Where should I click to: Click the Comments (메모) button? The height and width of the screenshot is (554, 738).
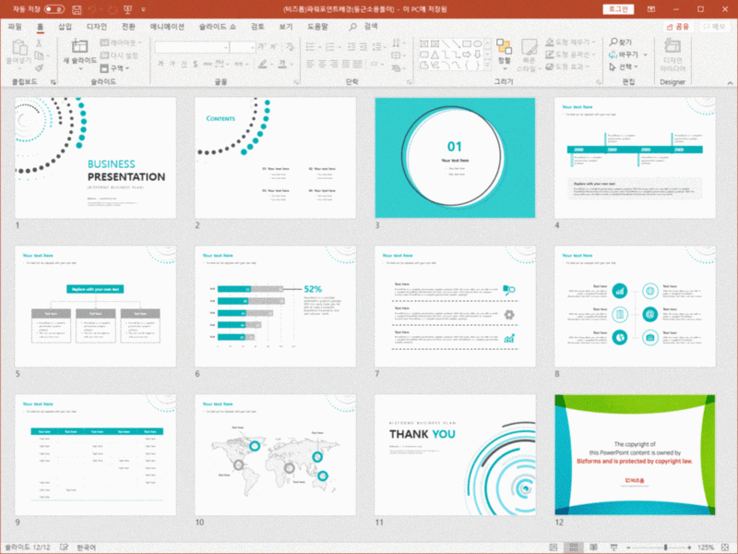pos(714,27)
